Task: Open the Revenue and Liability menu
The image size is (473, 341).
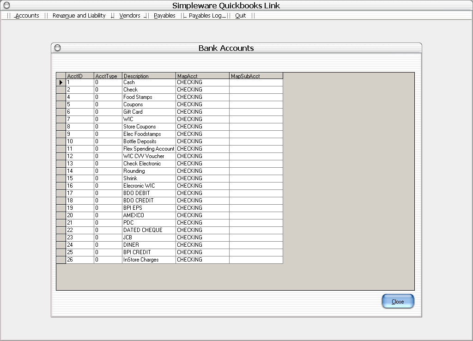Action: [79, 16]
